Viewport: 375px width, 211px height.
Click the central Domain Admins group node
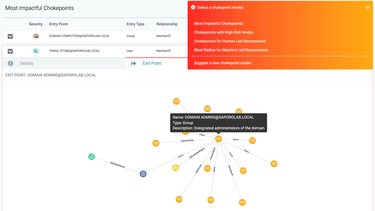(218, 139)
